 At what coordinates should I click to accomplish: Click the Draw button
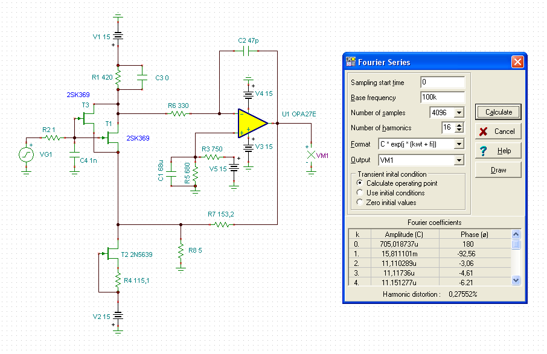[x=498, y=170]
